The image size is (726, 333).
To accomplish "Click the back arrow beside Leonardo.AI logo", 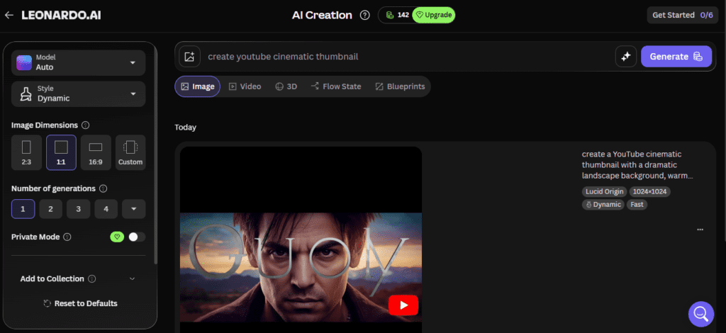I will click(x=9, y=16).
